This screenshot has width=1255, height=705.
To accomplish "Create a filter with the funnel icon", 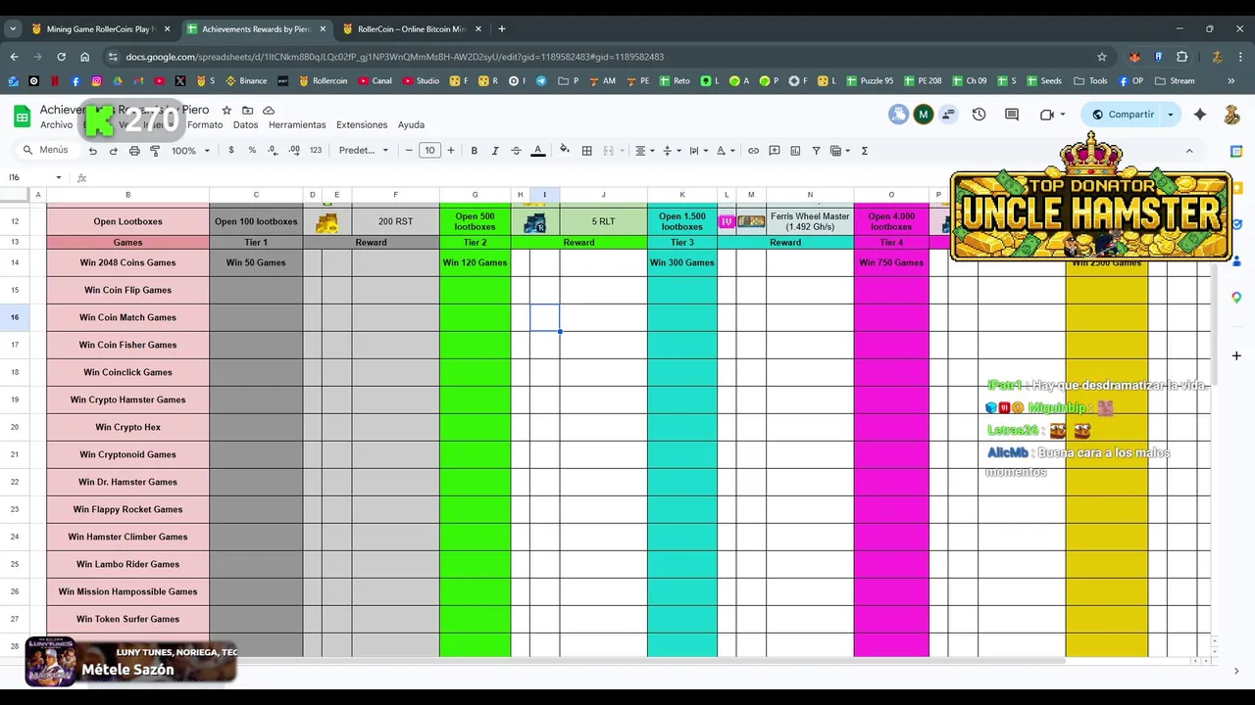I will [x=816, y=151].
